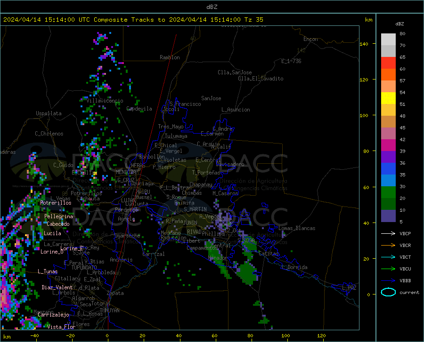Image resolution: width=424 pixels, height=342 pixels.
Task: Click the 140 km tick on vertical axis
Action: [364, 44]
